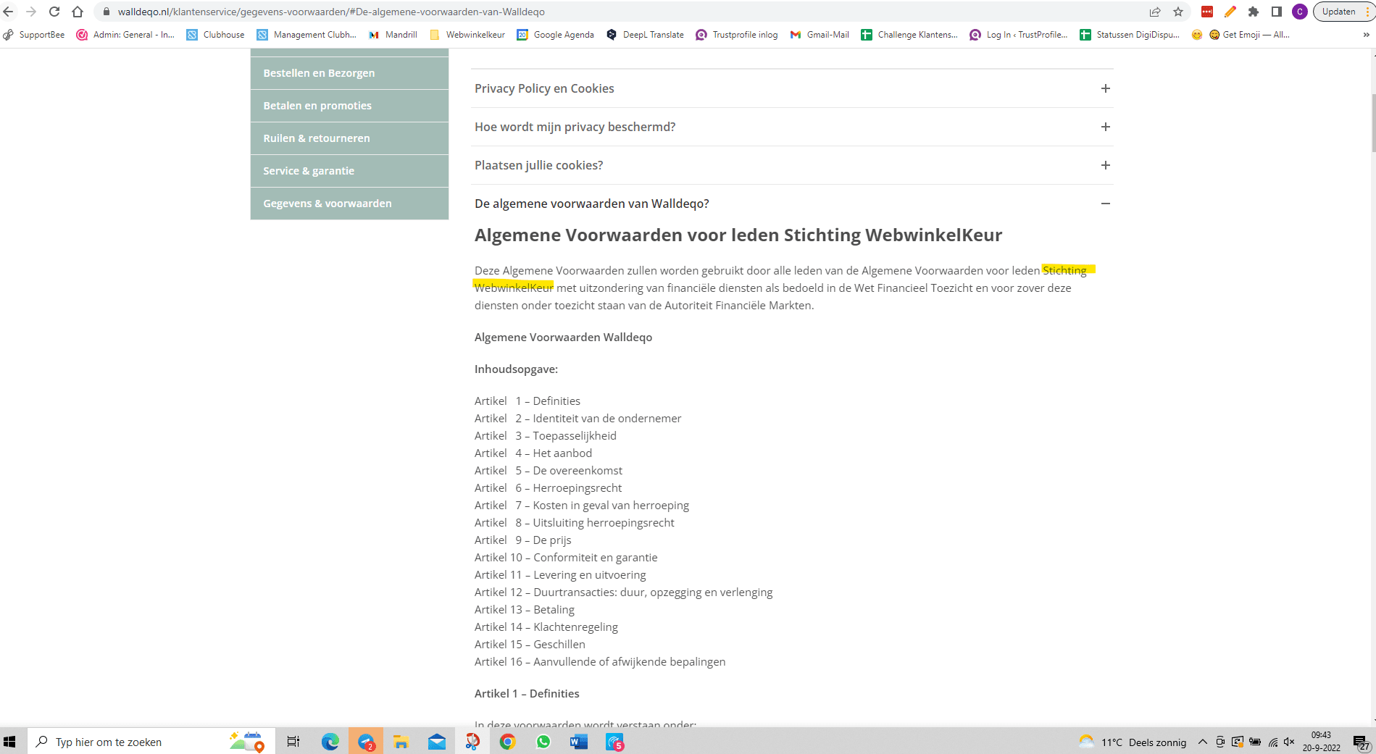The height and width of the screenshot is (754, 1376).
Task: Expand 'Hoe wordt mijn privacy beschermd?' question
Action: point(1105,127)
